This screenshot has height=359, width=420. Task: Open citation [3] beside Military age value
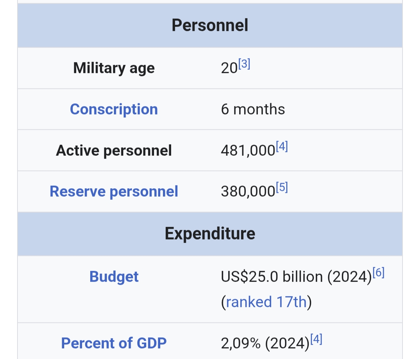click(x=244, y=64)
